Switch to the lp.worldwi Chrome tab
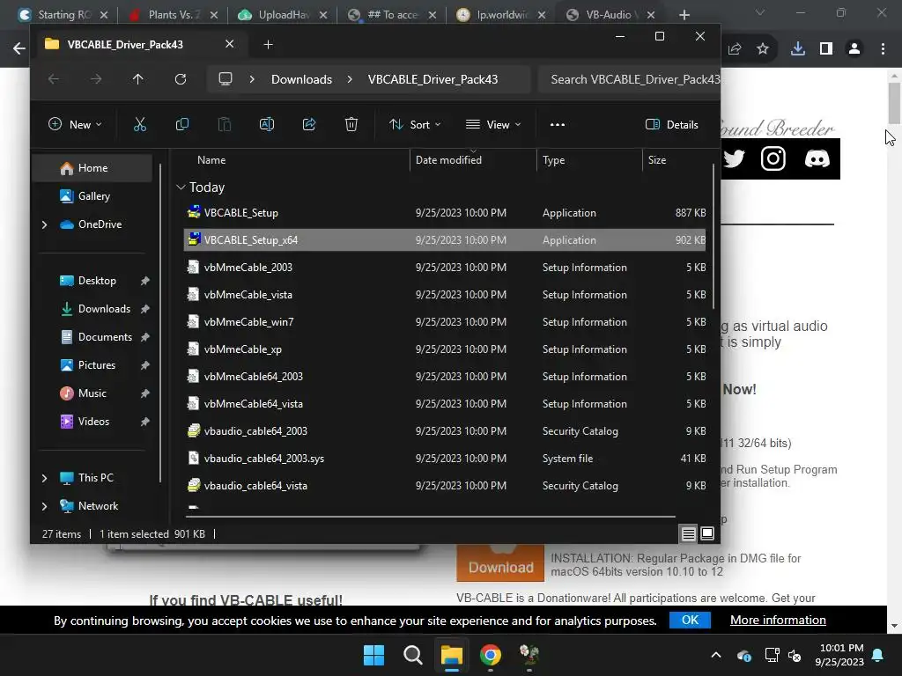 (501, 15)
